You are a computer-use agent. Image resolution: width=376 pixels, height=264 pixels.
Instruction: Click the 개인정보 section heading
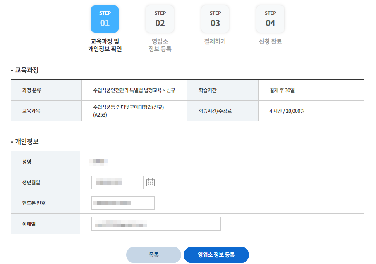(x=26, y=142)
